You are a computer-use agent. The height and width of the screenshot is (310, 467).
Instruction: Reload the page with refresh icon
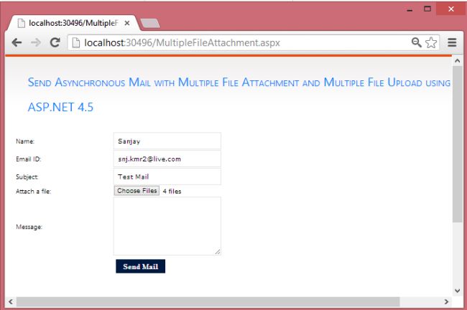point(55,42)
